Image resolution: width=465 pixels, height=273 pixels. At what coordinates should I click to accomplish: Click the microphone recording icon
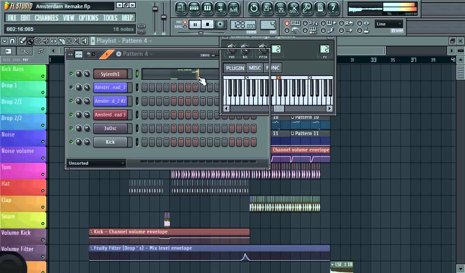(307, 8)
